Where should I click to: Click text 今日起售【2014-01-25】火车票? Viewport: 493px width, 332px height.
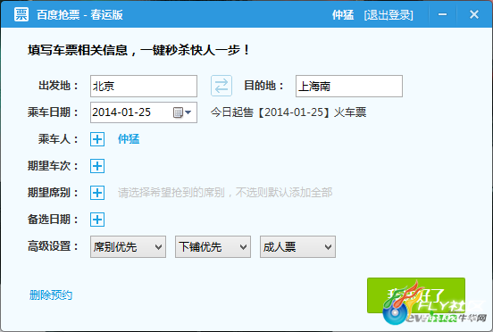tap(288, 112)
